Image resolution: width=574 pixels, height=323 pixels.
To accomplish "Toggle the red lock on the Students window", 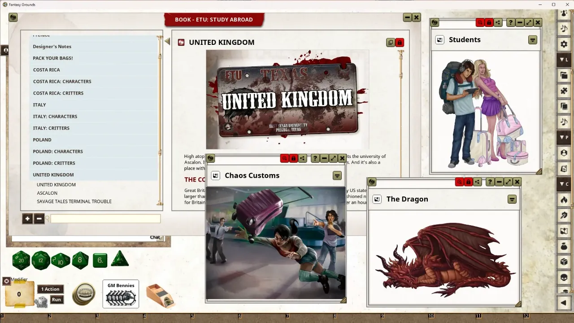I will pos(489,22).
